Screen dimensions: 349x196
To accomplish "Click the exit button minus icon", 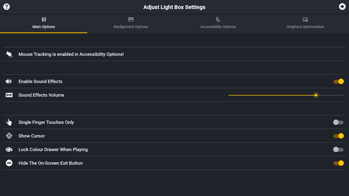I will (9, 163).
